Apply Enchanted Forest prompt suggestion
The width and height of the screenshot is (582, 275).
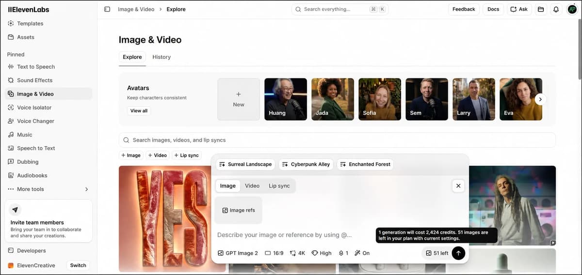365,164
